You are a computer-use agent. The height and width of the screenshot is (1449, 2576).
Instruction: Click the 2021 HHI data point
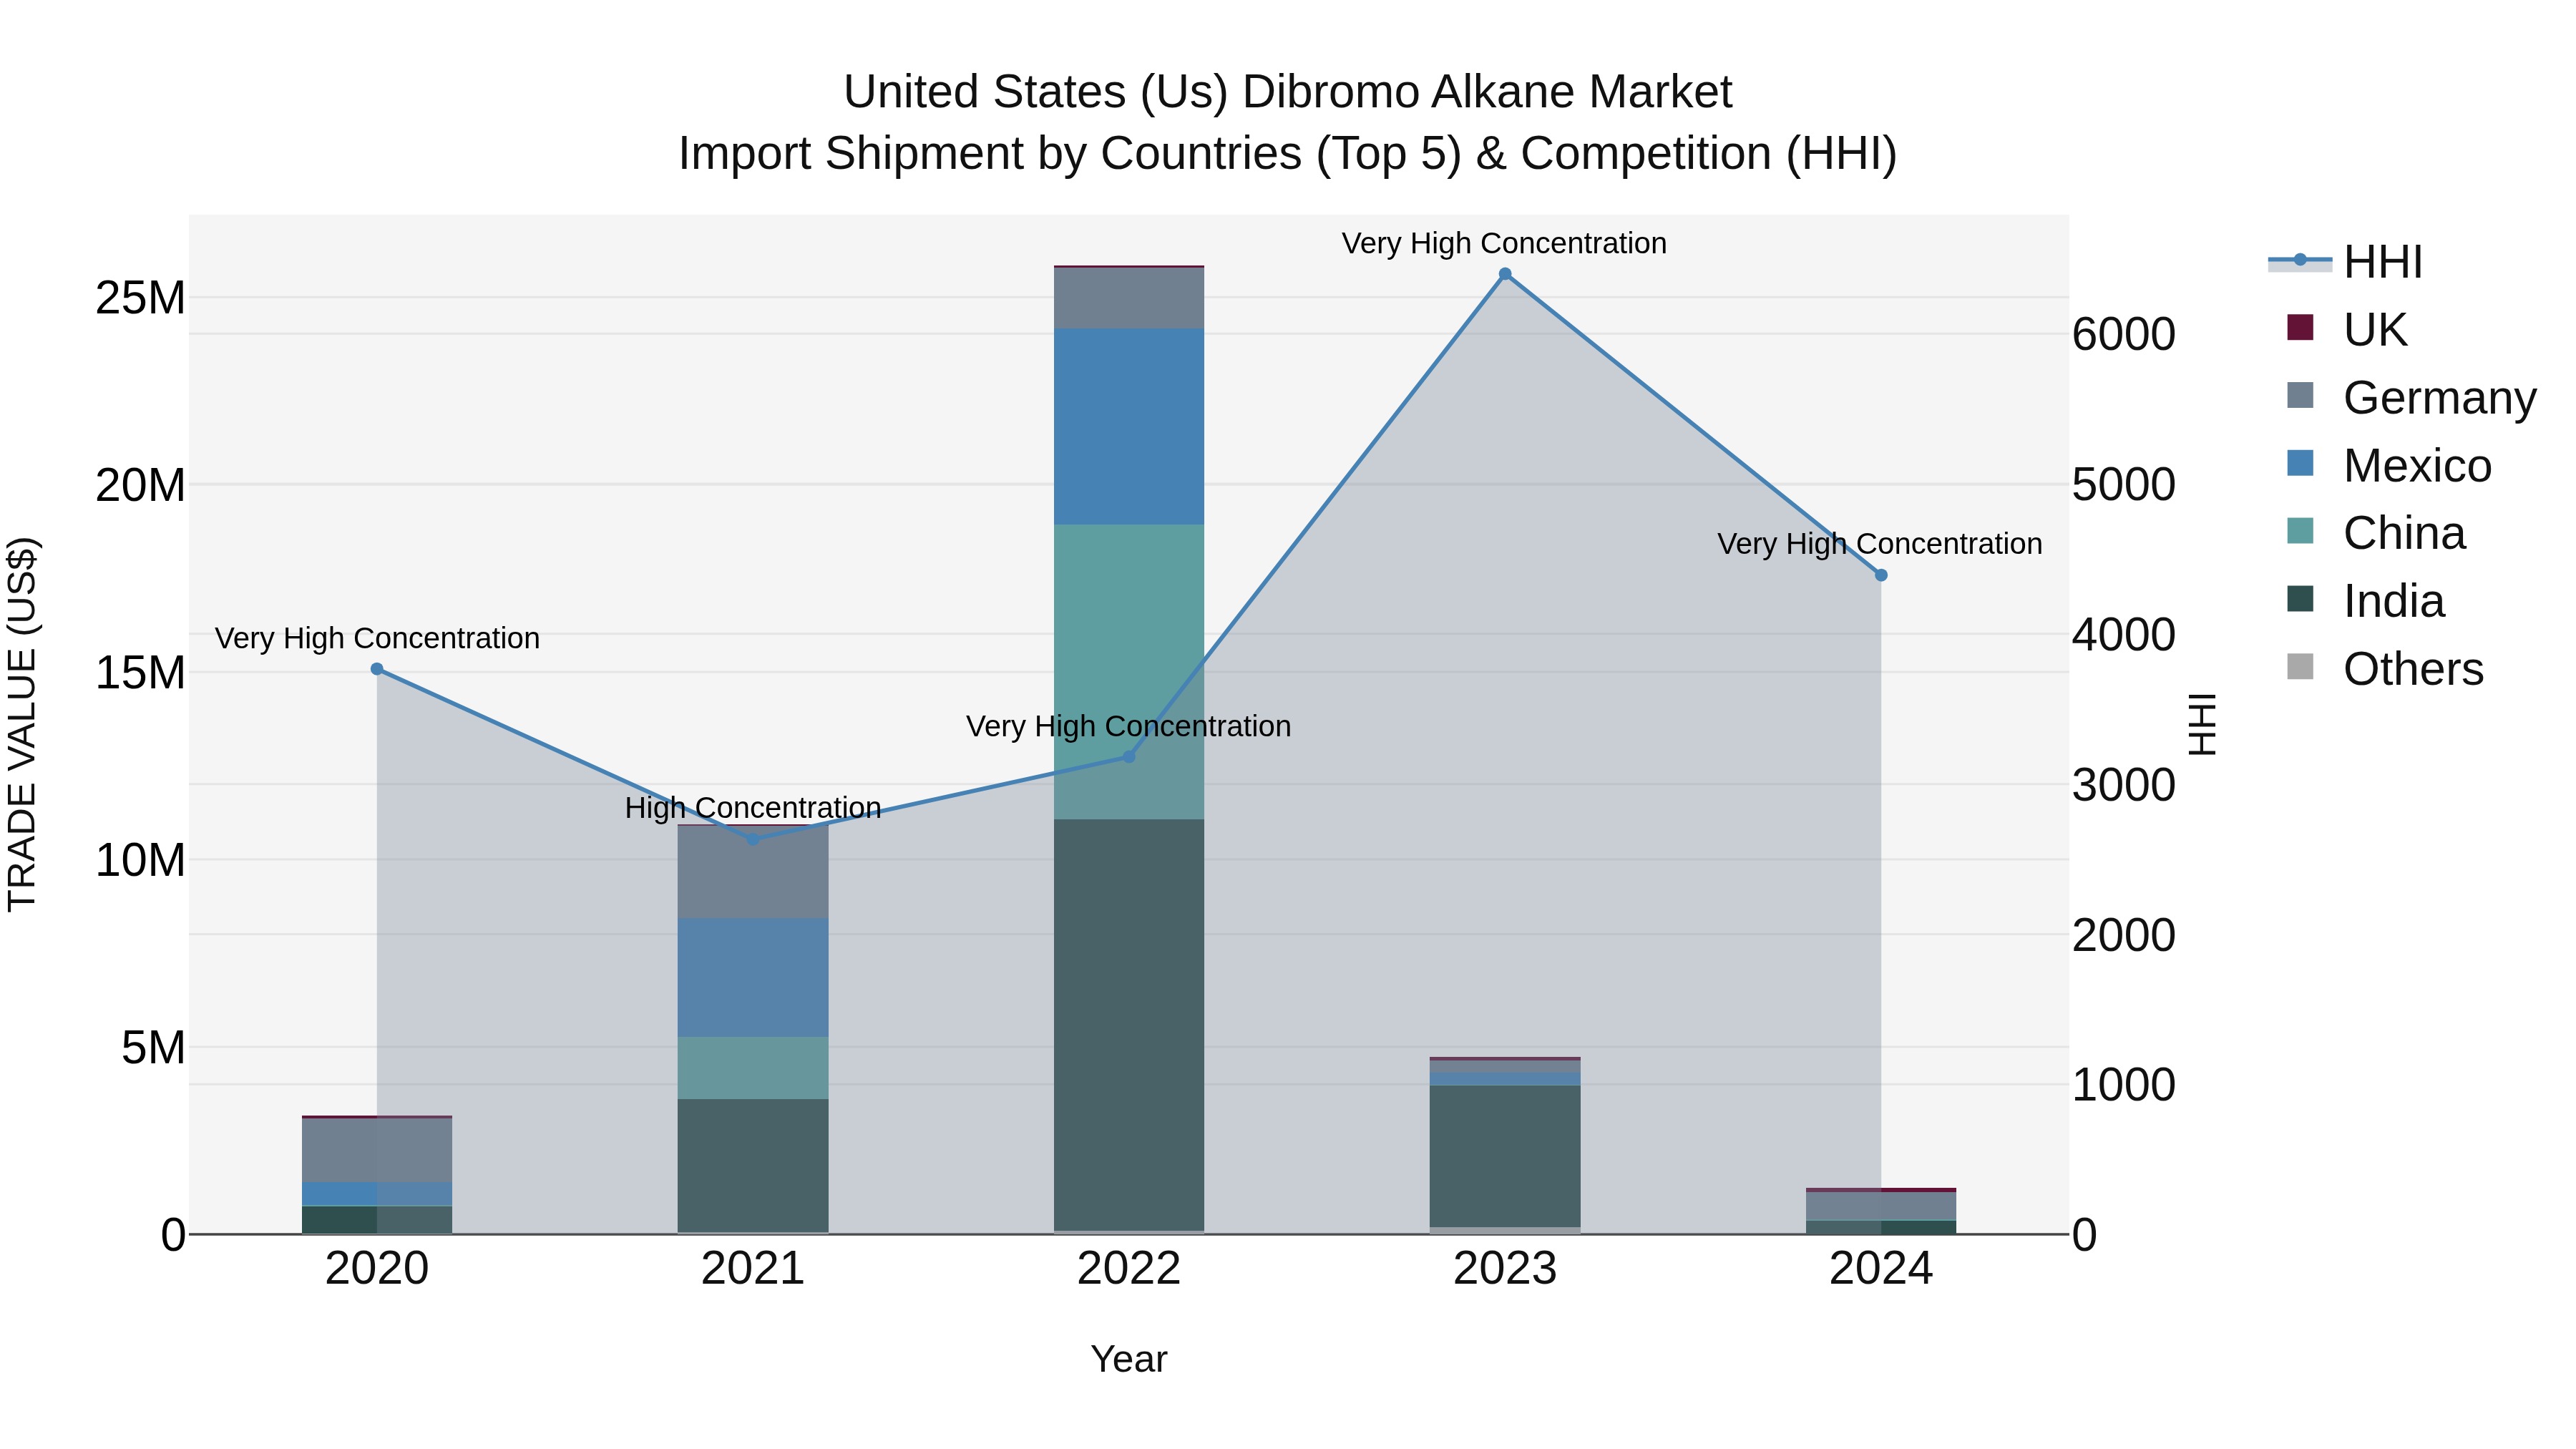click(753, 839)
